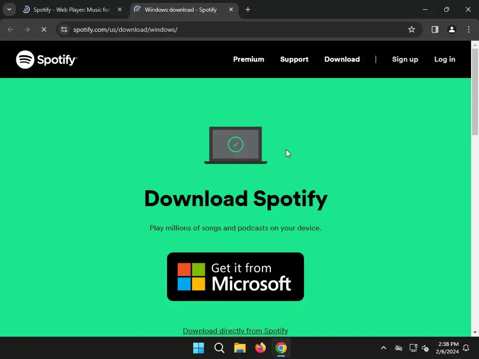The width and height of the screenshot is (479, 359).
Task: Click the muted volume tray icon
Action: 425,348
